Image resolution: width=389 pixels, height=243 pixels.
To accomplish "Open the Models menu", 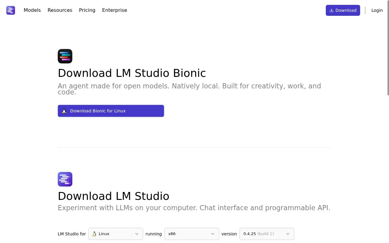I will [32, 10].
